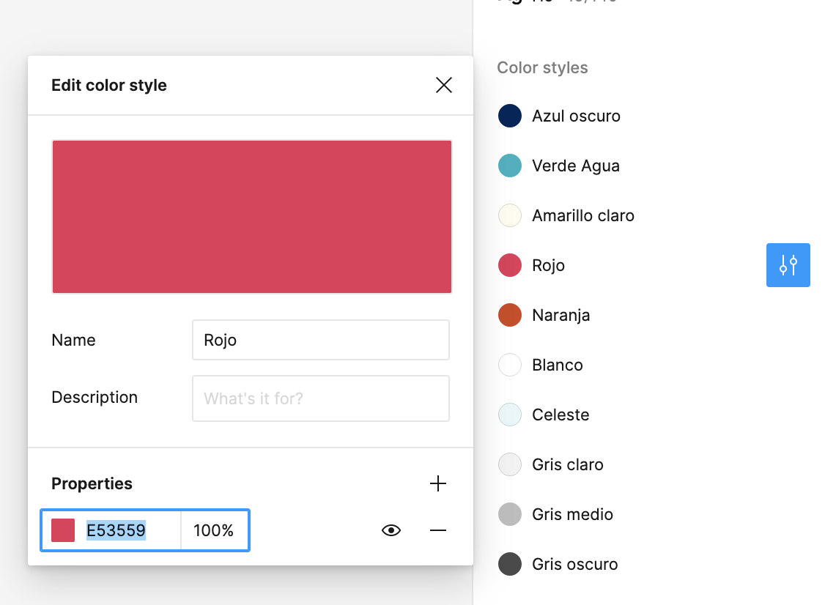Image resolution: width=825 pixels, height=605 pixels.
Task: Open the blue adjust styles settings icon
Action: (788, 265)
